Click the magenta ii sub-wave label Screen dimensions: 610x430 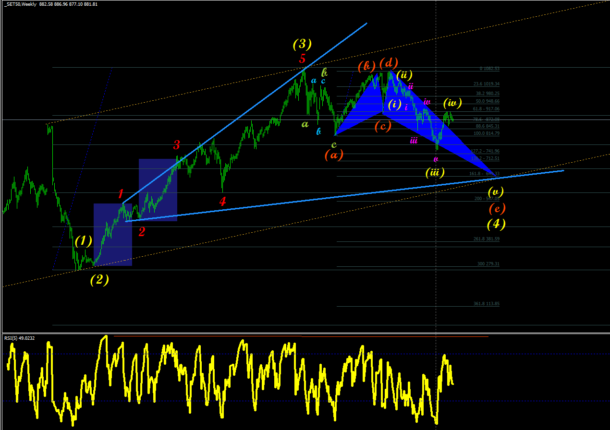pos(411,86)
